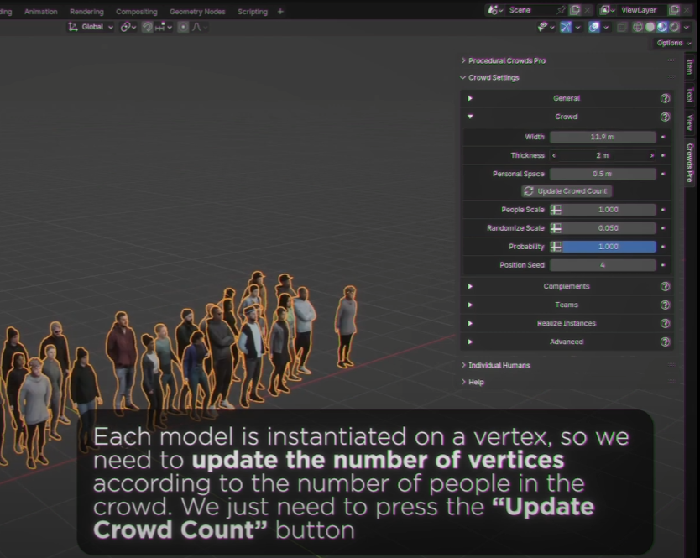Click the Probability slider

(609, 247)
